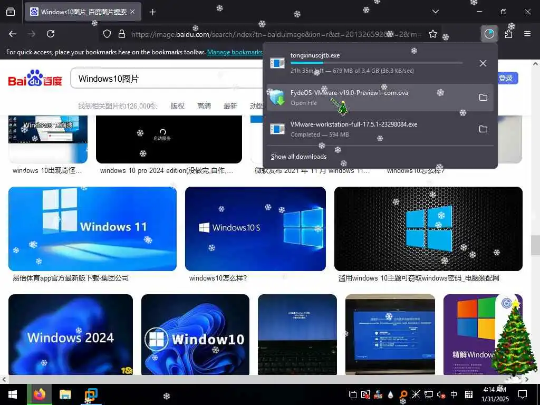Viewport: 540px width, 405px height.
Task: Open caption windows 10出现奇怪
Action: 47,171
